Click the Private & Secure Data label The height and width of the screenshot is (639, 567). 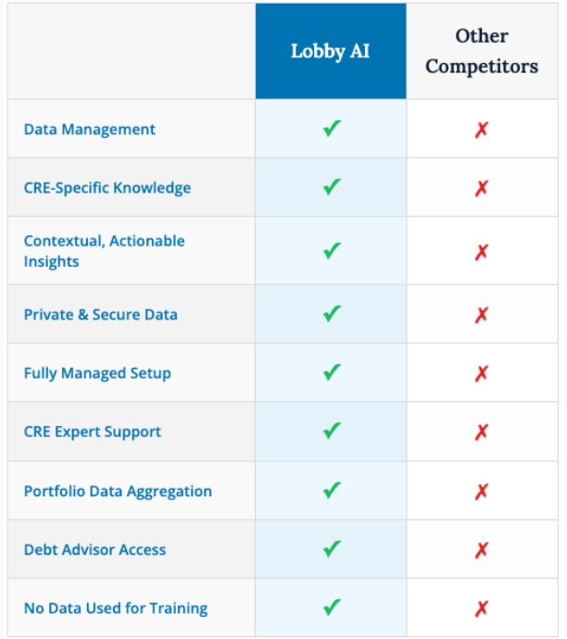pyautogui.click(x=100, y=315)
